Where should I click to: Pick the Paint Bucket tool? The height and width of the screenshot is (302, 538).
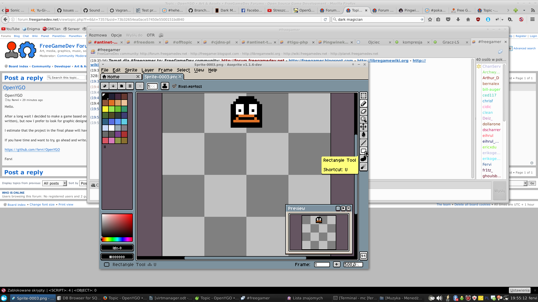pos(363,135)
